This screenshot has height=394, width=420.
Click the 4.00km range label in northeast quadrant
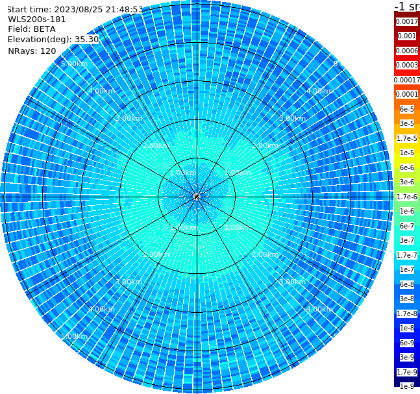pyautogui.click(x=319, y=91)
